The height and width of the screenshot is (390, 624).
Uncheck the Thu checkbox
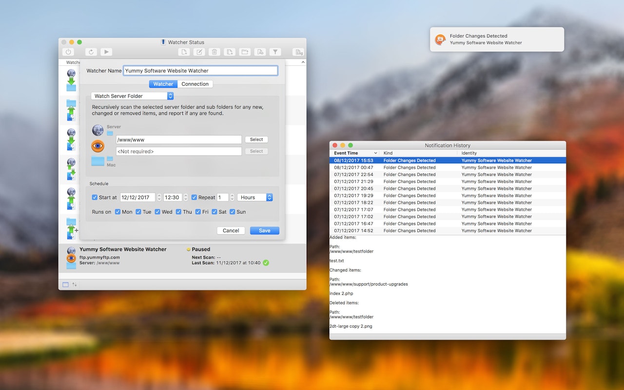178,212
